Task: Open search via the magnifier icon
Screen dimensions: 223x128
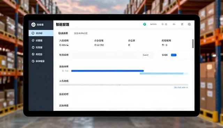Action: click(189, 24)
